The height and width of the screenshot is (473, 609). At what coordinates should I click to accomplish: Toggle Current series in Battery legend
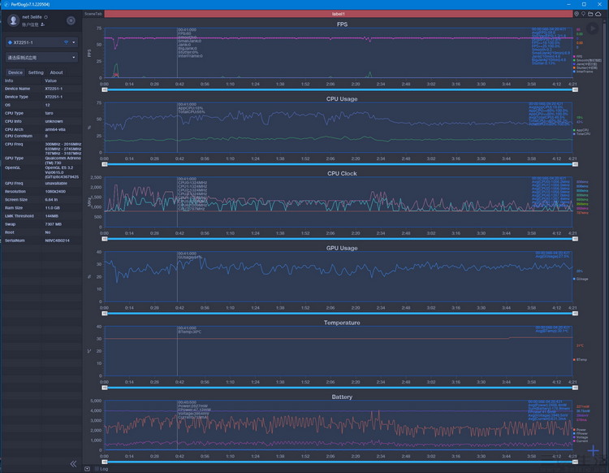(581, 440)
